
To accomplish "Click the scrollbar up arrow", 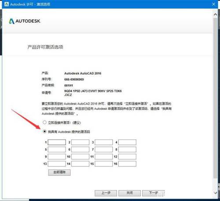I will coord(215,14).
